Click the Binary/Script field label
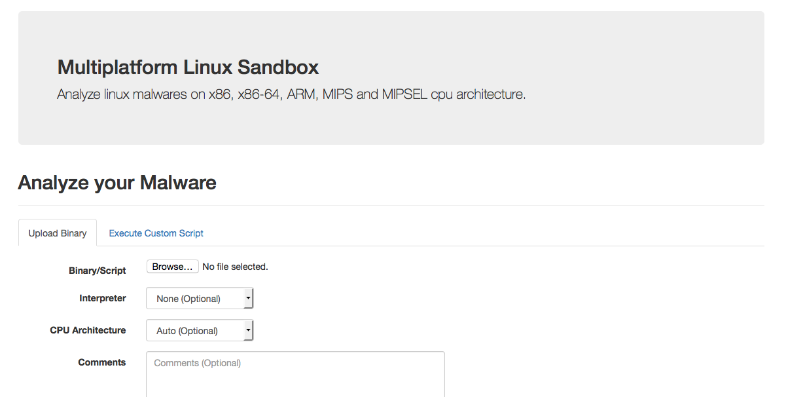The height and width of the screenshot is (397, 786). 97,270
